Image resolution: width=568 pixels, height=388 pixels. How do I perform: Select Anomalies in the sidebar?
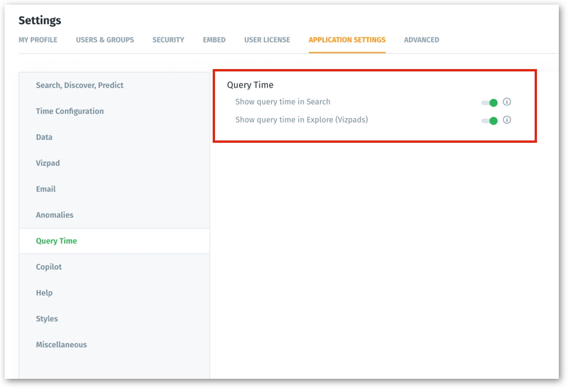[55, 215]
